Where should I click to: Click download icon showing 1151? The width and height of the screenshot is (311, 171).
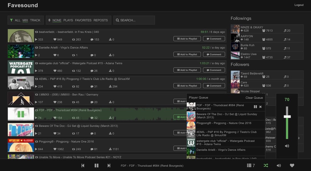coord(110,149)
